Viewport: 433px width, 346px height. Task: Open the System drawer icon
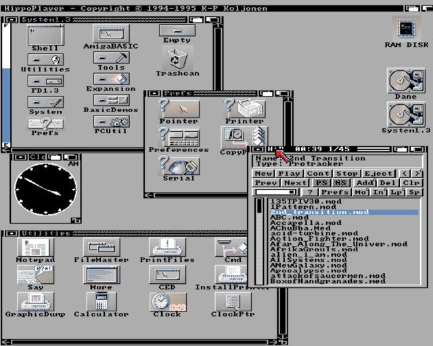(x=45, y=102)
